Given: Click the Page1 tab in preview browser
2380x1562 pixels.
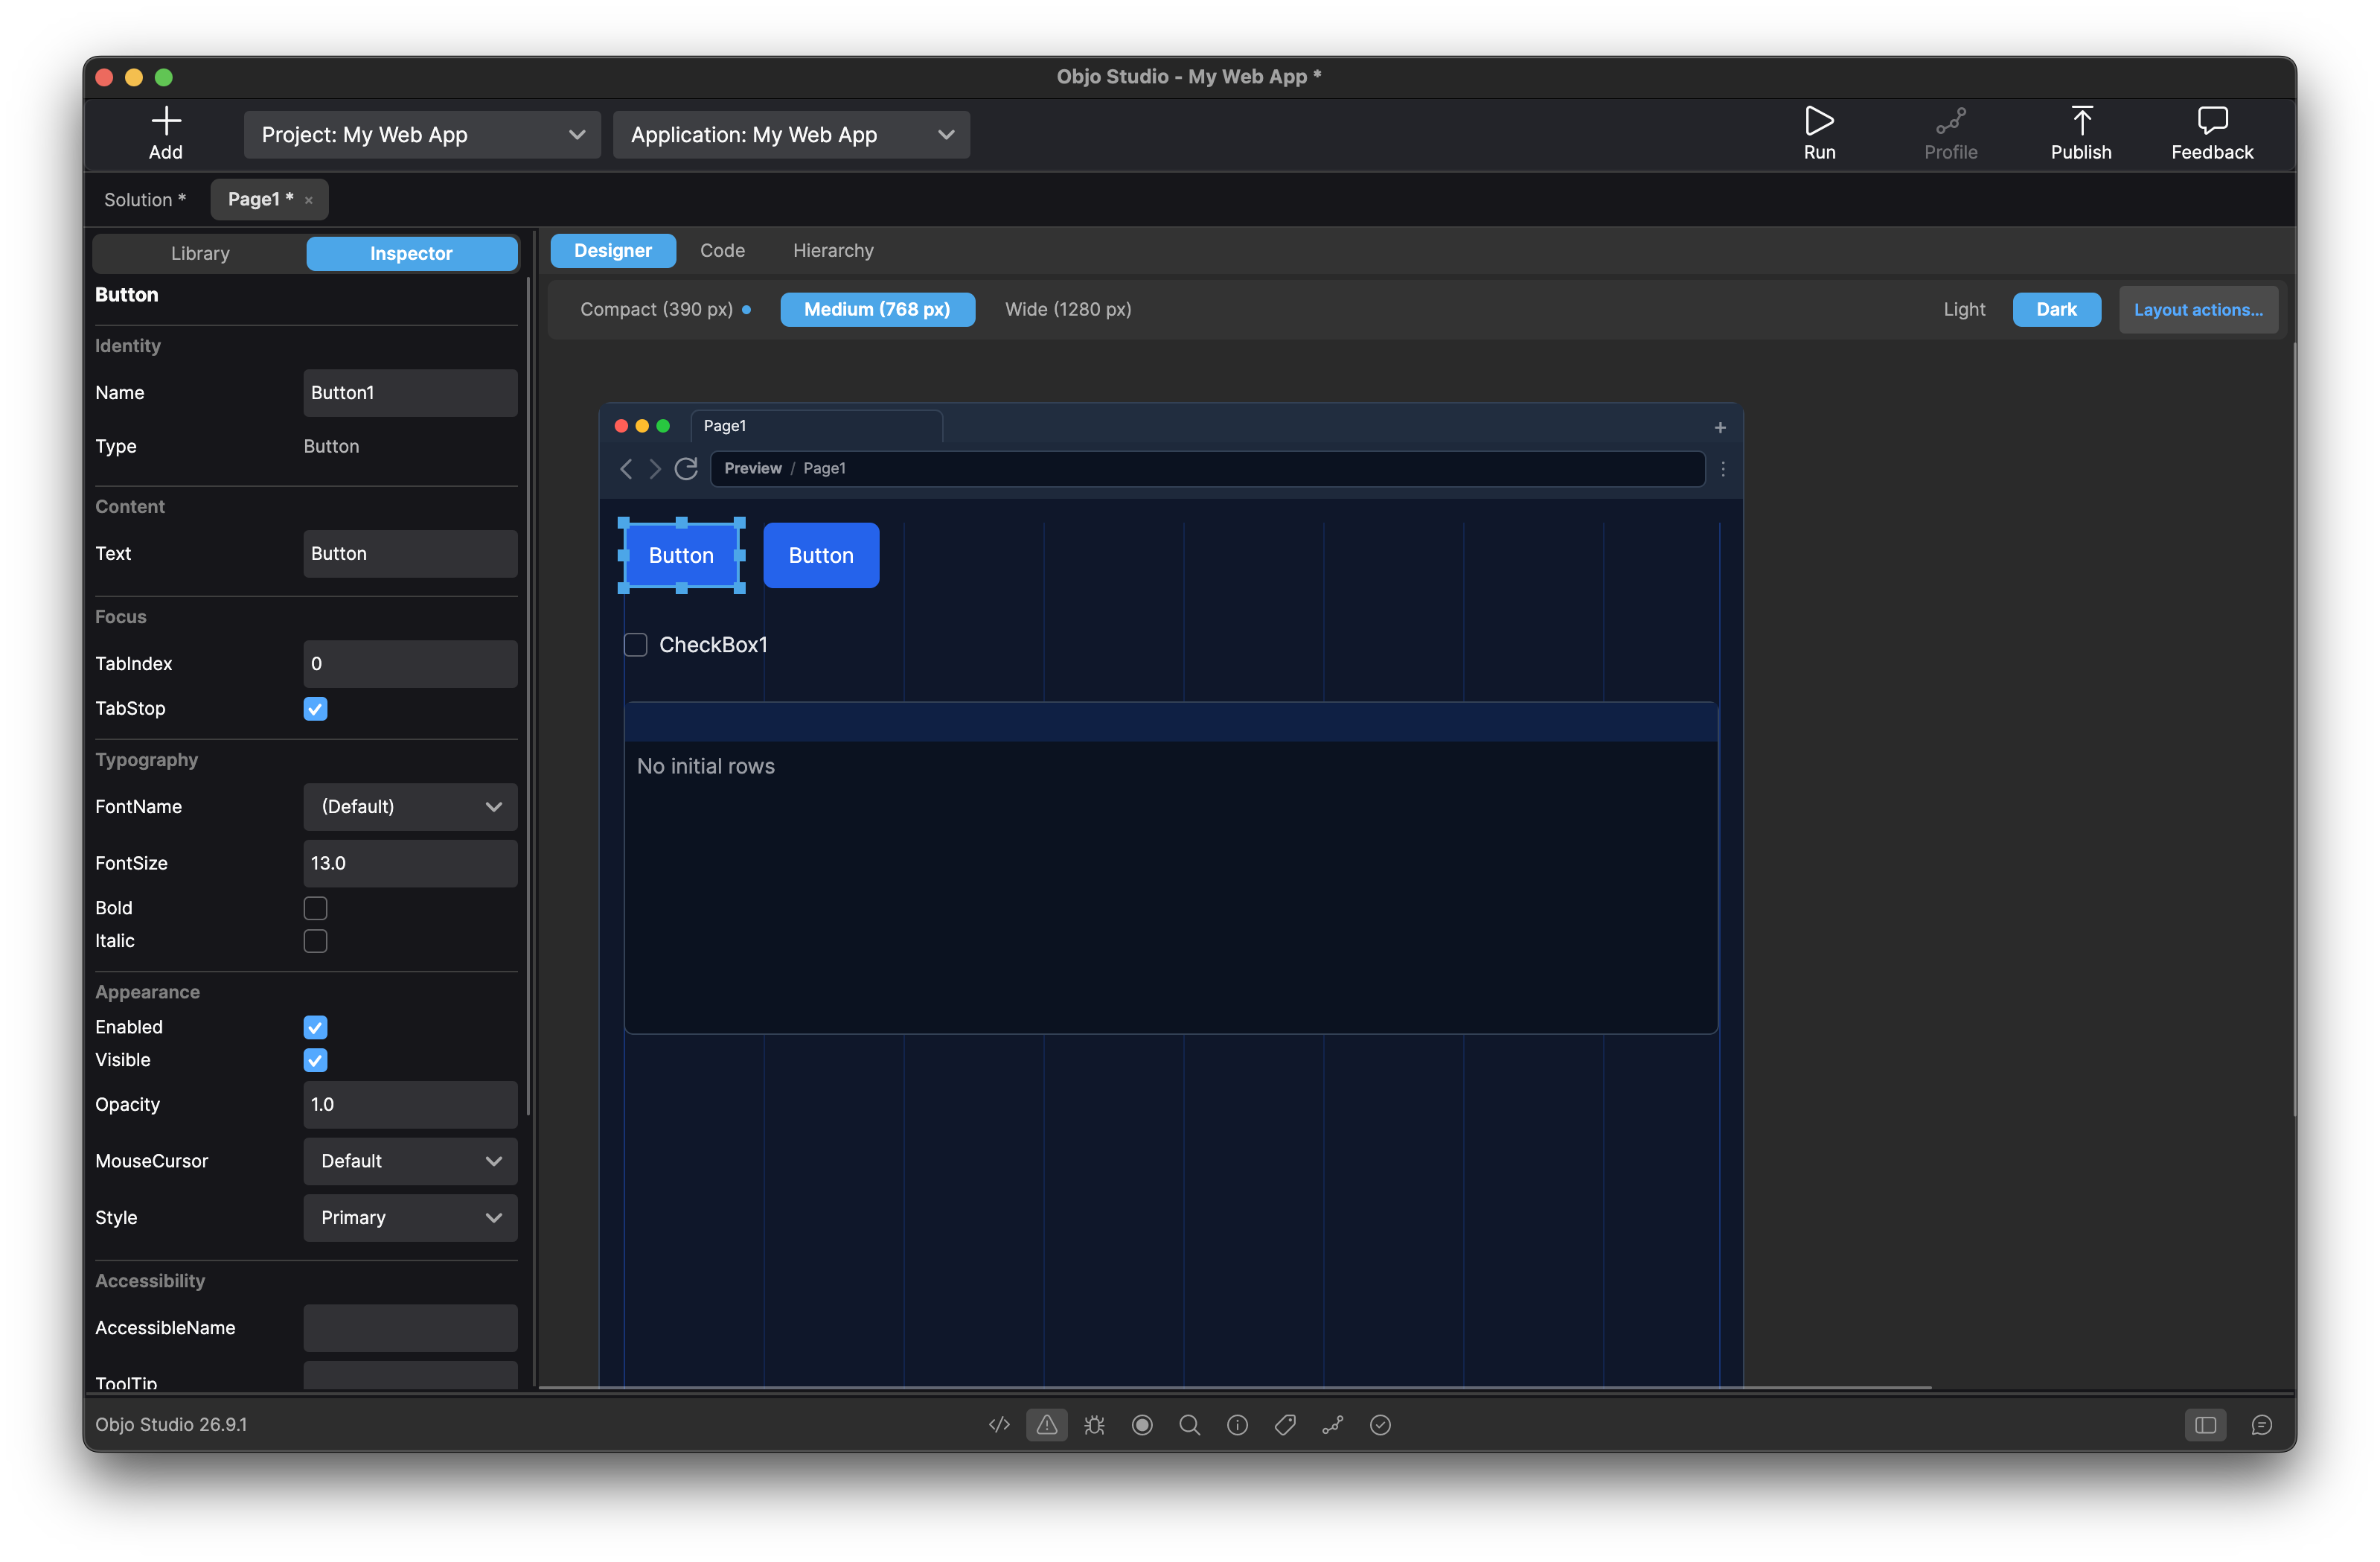Looking at the screenshot, I should [816, 427].
